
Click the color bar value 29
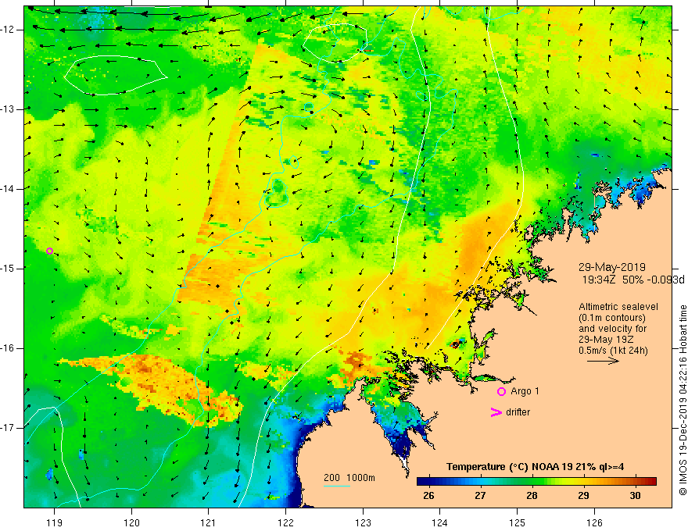coord(583,496)
